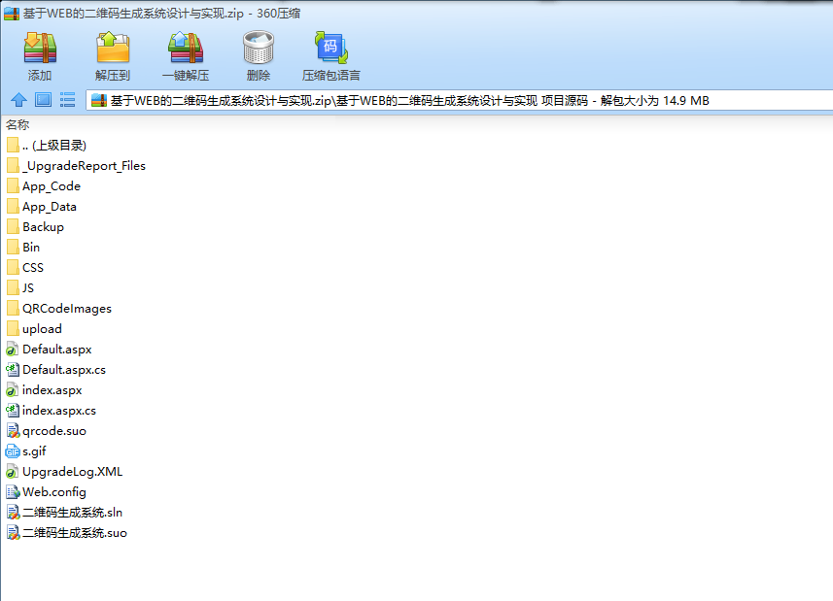
Task: Select the _UpgradeReport_Files folder icon
Action: (x=14, y=165)
